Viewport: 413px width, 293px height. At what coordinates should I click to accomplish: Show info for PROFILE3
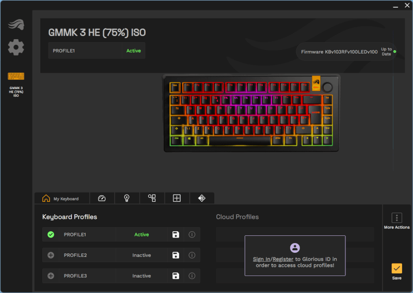[192, 276]
